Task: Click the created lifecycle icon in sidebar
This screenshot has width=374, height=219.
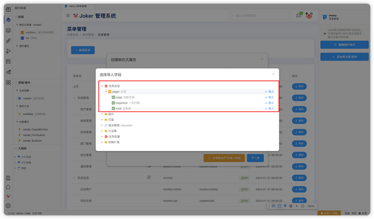Action: 19,98
